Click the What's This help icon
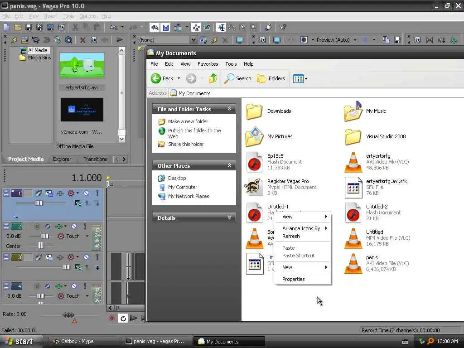 pyautogui.click(x=283, y=28)
